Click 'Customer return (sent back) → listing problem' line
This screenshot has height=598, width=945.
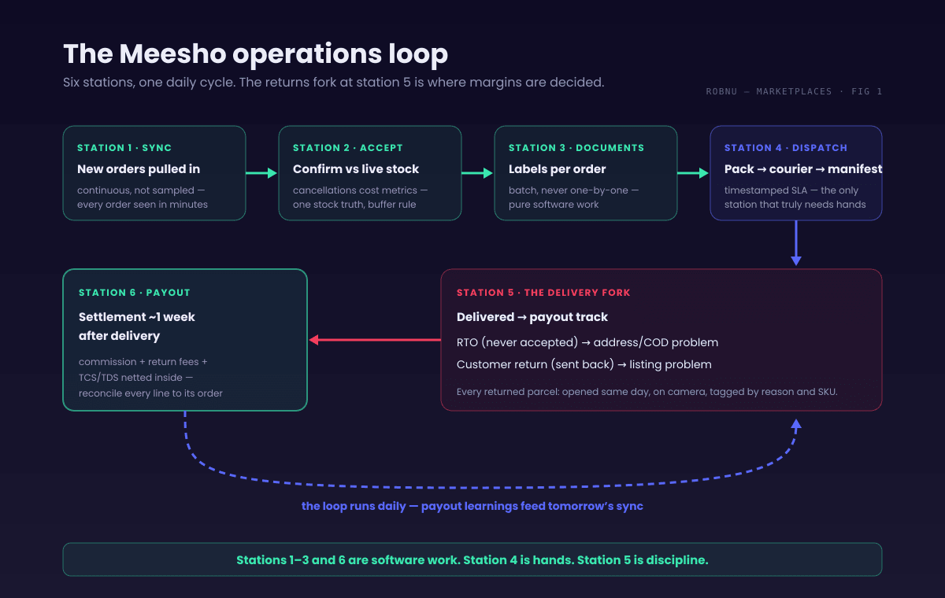click(584, 364)
